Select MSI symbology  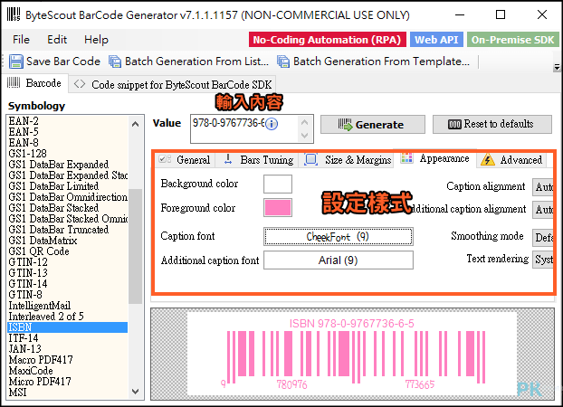(x=67, y=392)
